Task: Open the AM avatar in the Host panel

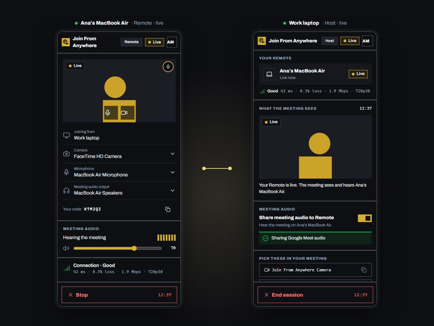Action: tap(367, 41)
